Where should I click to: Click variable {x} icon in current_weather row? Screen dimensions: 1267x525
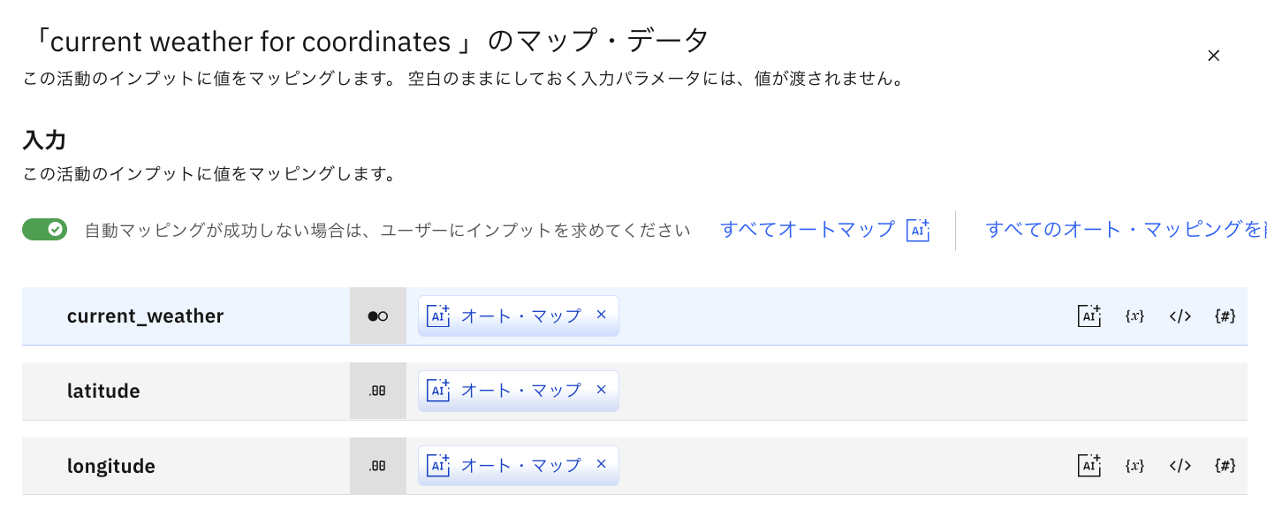(1134, 316)
